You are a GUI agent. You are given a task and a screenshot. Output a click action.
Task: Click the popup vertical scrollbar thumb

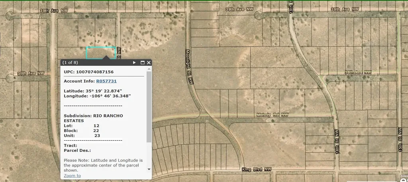pyautogui.click(x=149, y=107)
